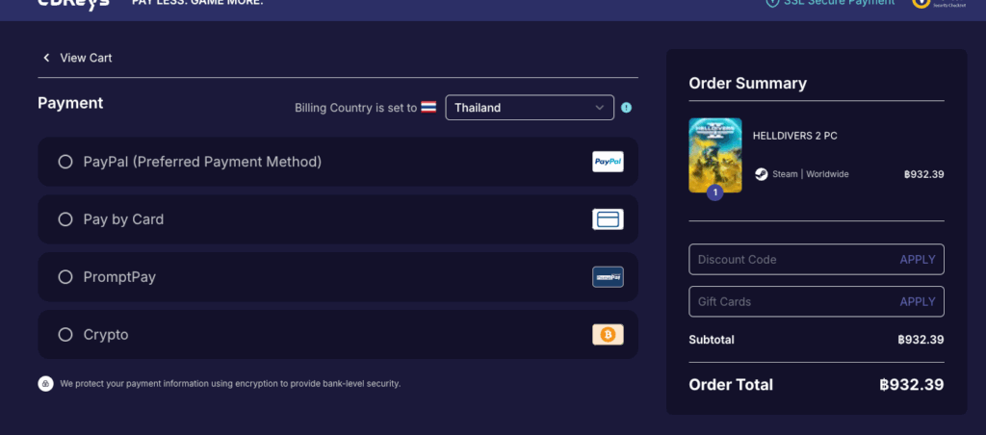The width and height of the screenshot is (986, 435).
Task: Click the SSL Secure Payment shield icon
Action: (x=772, y=2)
